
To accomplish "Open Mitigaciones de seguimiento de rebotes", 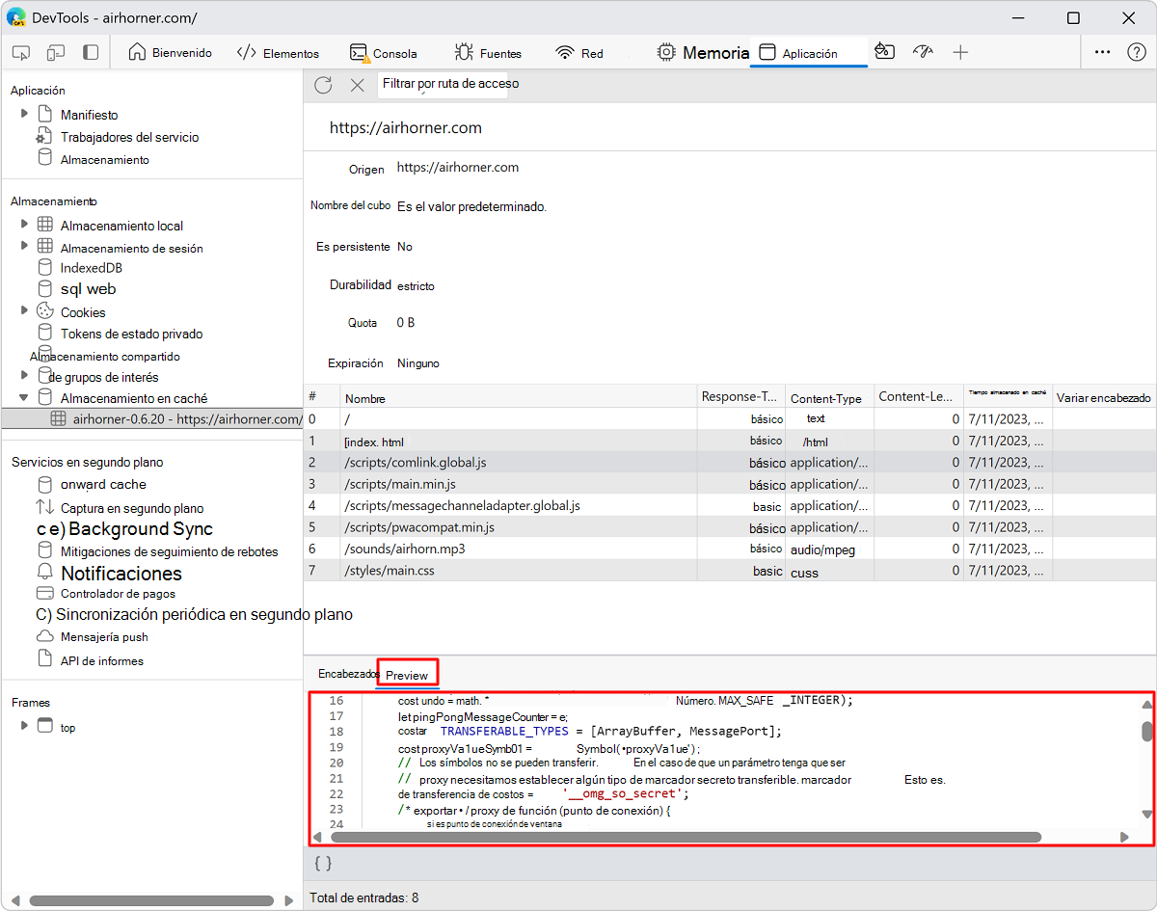I will click(169, 551).
